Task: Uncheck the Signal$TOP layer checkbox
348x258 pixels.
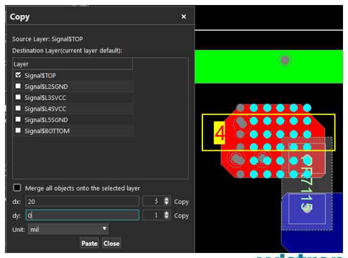Action: coord(18,75)
